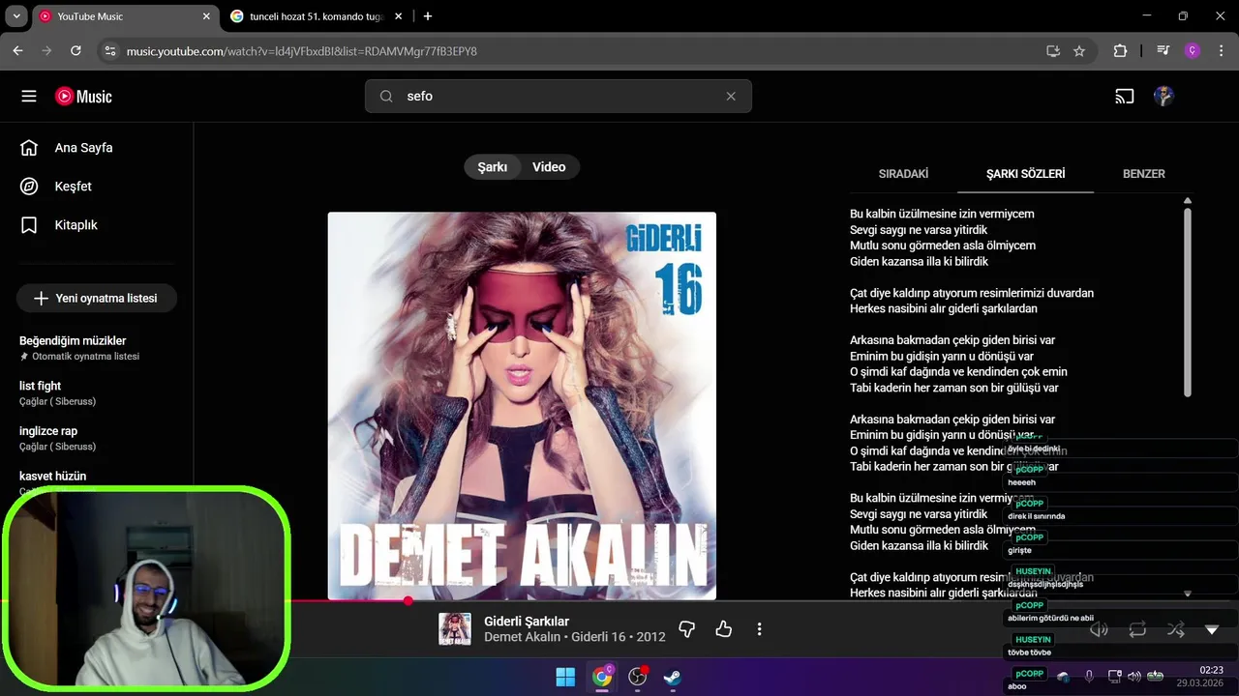Open the hamburger guide menu
1239x696 pixels.
pos(29,97)
